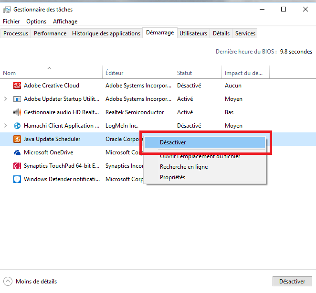Click the Task Manager title bar icon
Image resolution: width=316 pixels, height=293 pixels.
click(7, 10)
